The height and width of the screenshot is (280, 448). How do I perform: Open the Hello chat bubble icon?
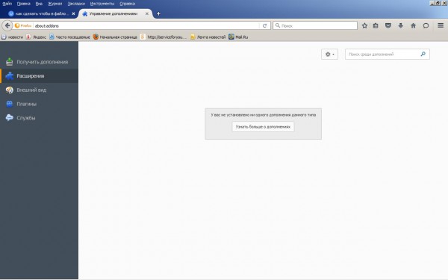point(426,25)
